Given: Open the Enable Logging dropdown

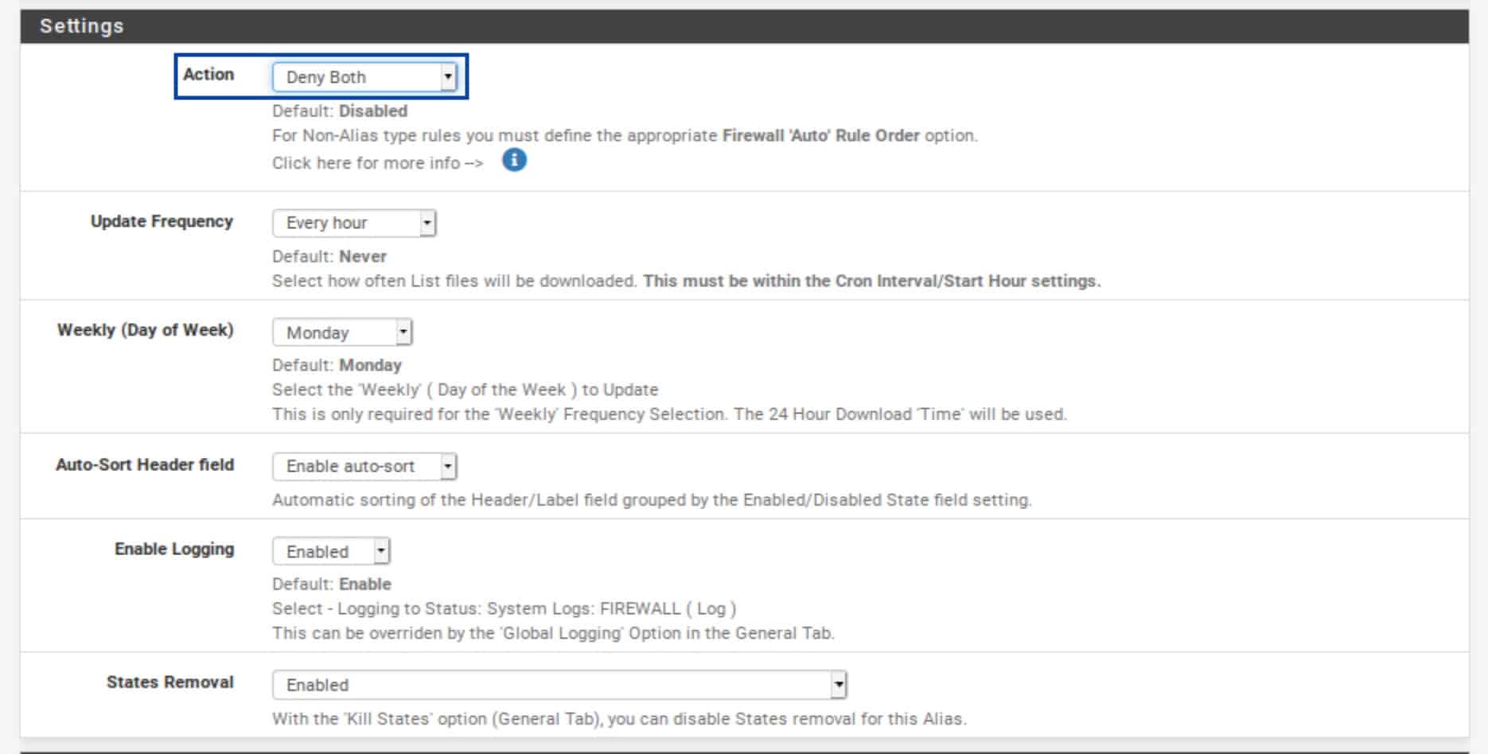Looking at the screenshot, I should pyautogui.click(x=331, y=551).
